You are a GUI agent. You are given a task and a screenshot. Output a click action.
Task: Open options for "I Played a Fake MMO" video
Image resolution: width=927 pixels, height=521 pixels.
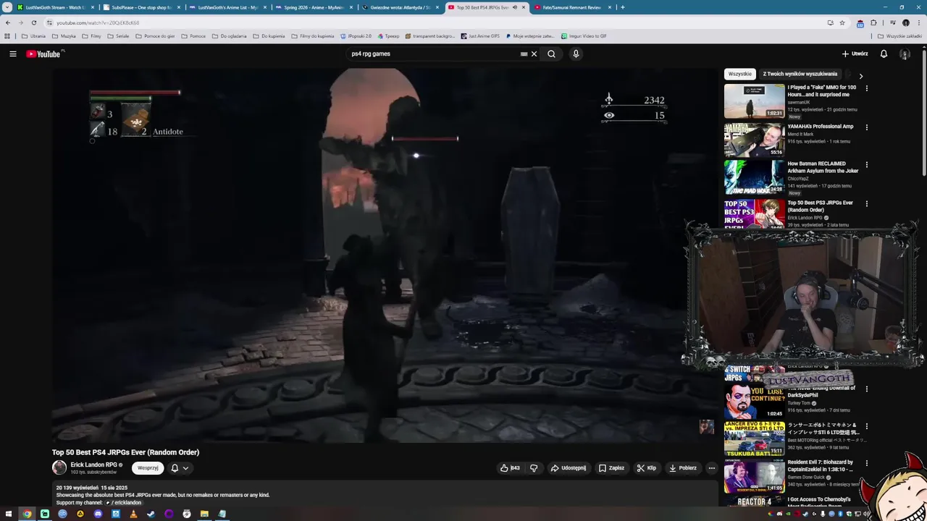(866, 88)
